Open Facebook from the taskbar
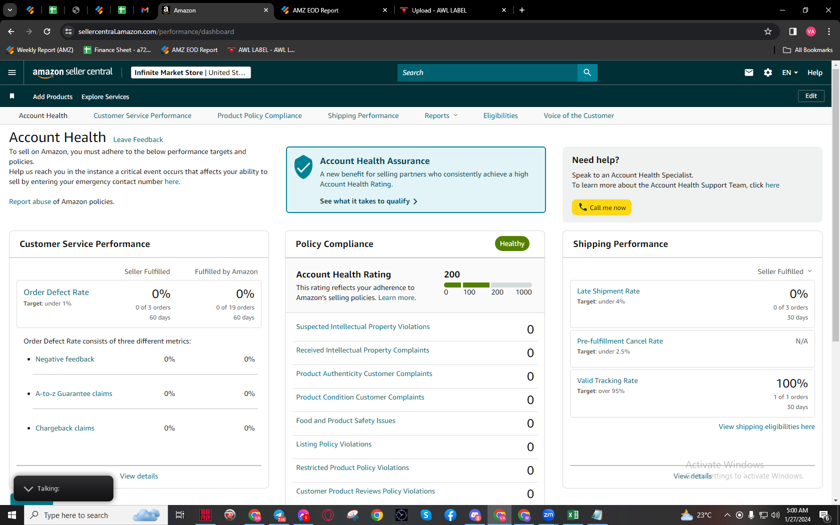This screenshot has height=525, width=840. (x=450, y=515)
